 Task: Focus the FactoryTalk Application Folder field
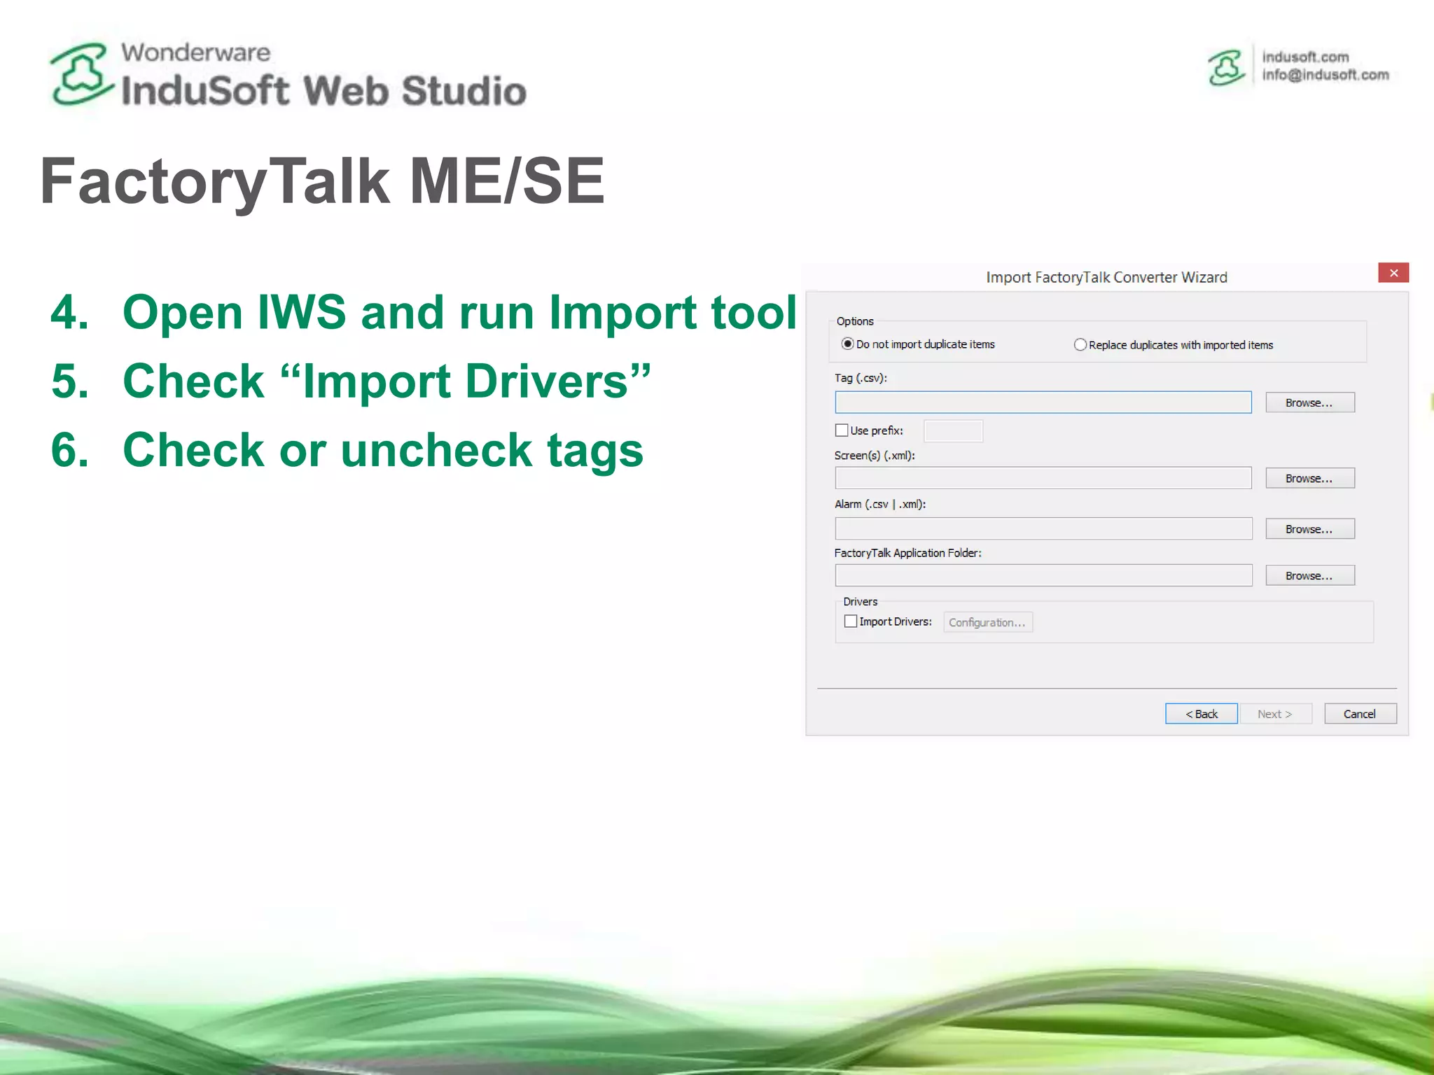(1043, 575)
